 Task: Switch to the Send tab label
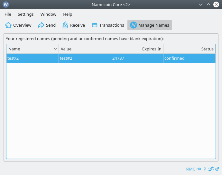tap(51, 25)
